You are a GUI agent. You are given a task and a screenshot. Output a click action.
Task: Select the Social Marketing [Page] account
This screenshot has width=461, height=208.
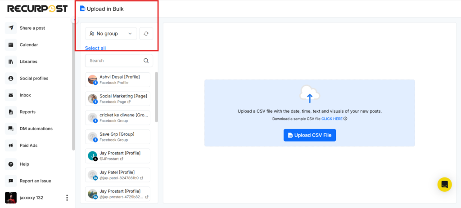click(118, 99)
